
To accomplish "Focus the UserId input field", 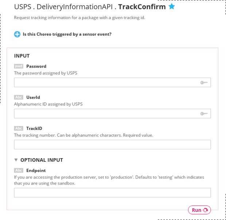I will 106,113.
